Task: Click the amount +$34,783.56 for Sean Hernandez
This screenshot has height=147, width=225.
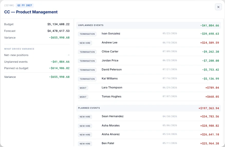Action: [210, 117]
